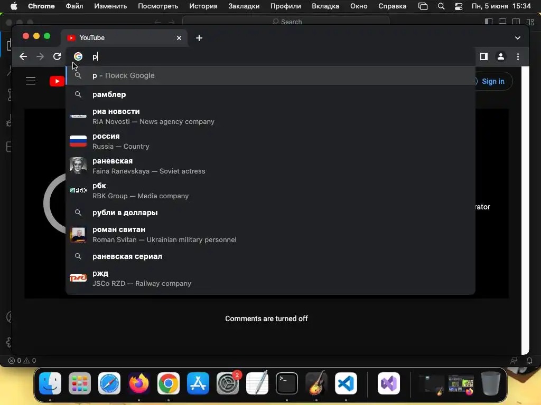
Task: Click Chrome's back navigation arrow
Action: [23, 56]
